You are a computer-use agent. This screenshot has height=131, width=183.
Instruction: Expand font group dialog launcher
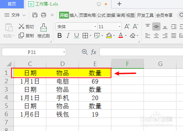pos(139,41)
